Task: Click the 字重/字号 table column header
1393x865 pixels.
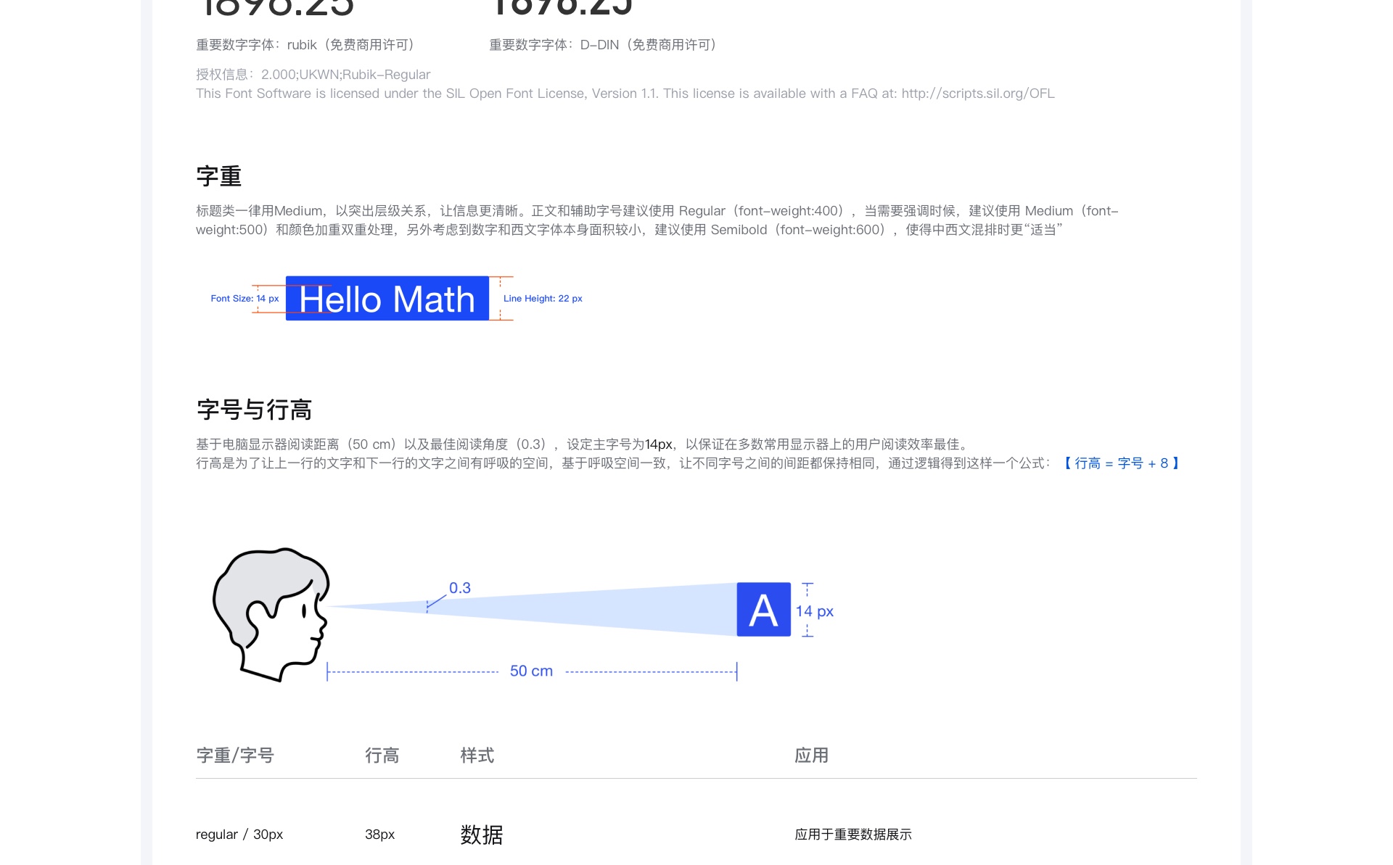Action: [x=234, y=756]
